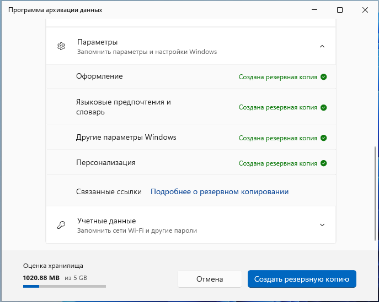This screenshot has width=379, height=302.
Task: Click Создана резервная копия status for Другие параметры
Action: pos(278,138)
